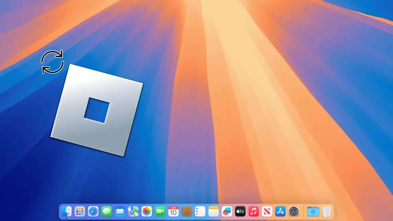Open the Trash in the Dock

point(327,211)
